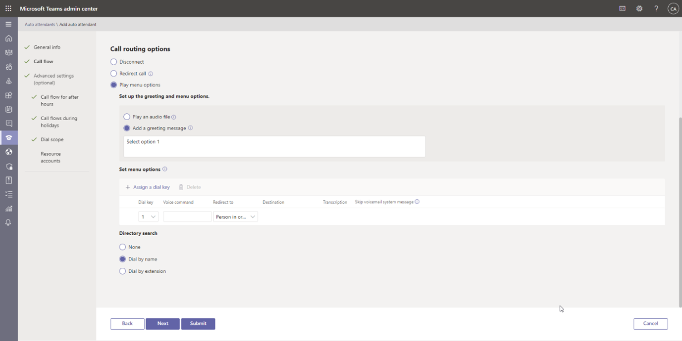Open Messaging policies icon in sidebar
This screenshot has height=341, width=682.
[x=8, y=124]
